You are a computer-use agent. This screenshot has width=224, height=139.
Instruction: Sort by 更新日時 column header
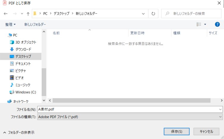point(137,33)
